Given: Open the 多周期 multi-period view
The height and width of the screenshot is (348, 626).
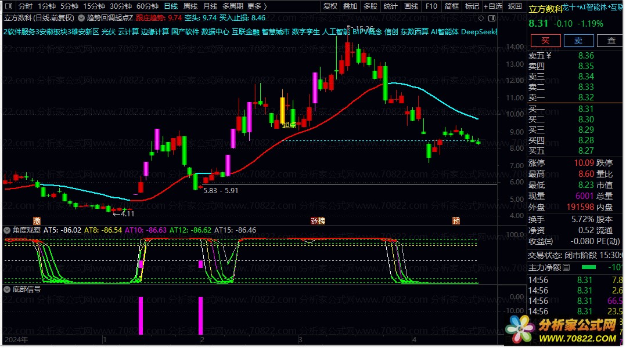Looking at the screenshot, I should pyautogui.click(x=233, y=6).
